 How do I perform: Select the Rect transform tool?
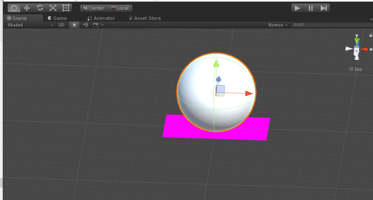(x=66, y=8)
